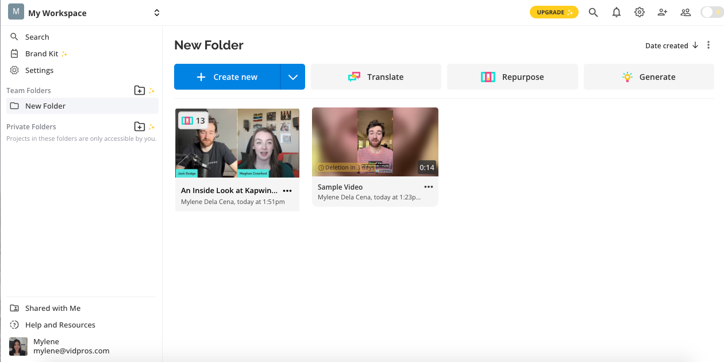Click the yellow UPGRADE button
724x362 pixels.
click(x=554, y=12)
